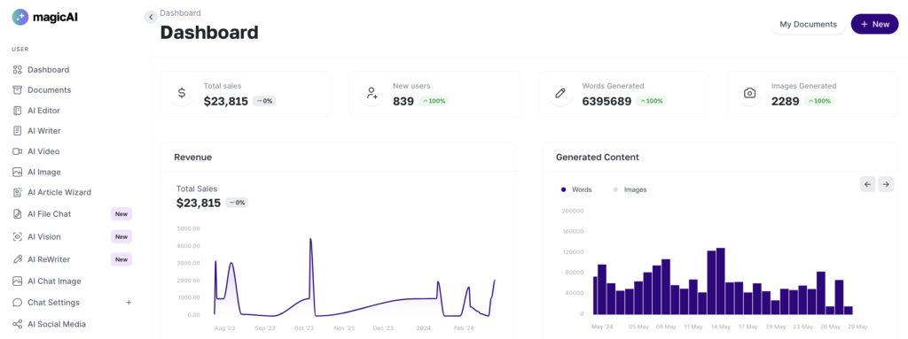Click the New badge beside AI File Chat

(x=121, y=214)
